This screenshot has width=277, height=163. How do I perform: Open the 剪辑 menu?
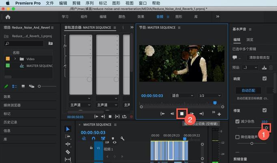76,3
